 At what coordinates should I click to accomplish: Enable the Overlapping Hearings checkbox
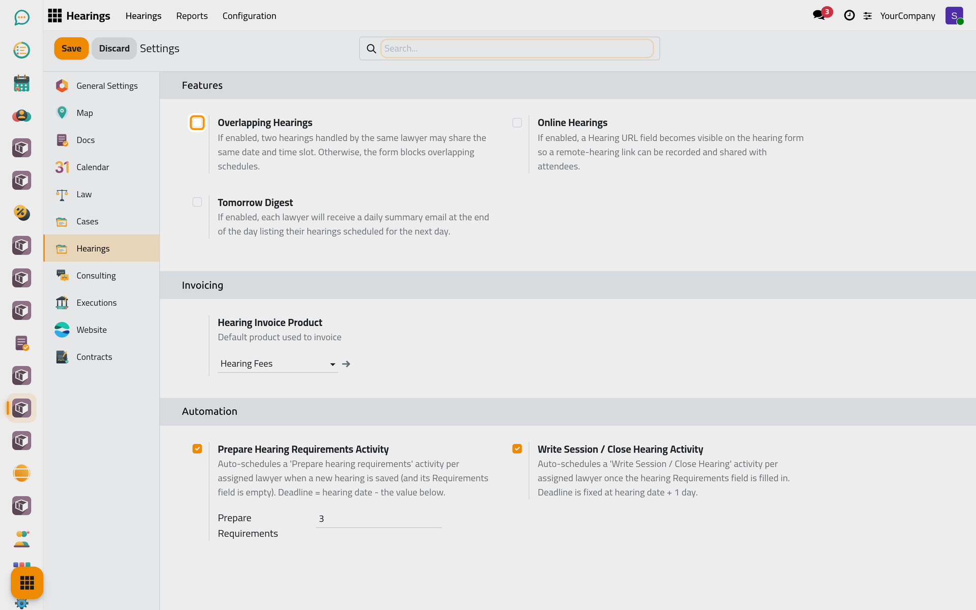197,123
